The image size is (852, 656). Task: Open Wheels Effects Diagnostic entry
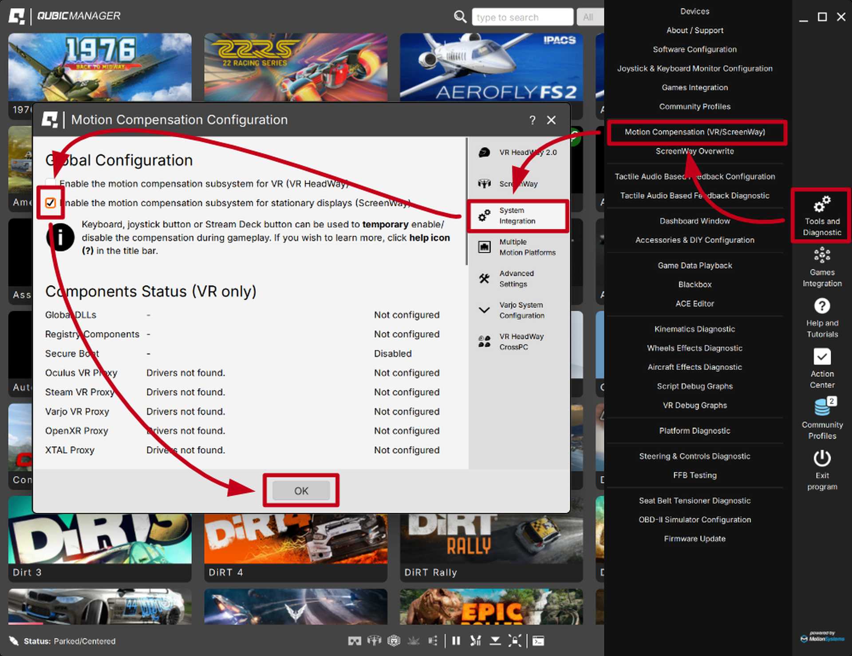pos(694,348)
